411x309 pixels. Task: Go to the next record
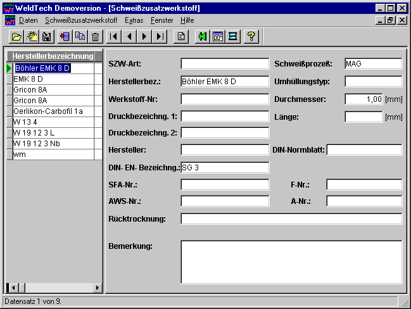[x=144, y=37]
